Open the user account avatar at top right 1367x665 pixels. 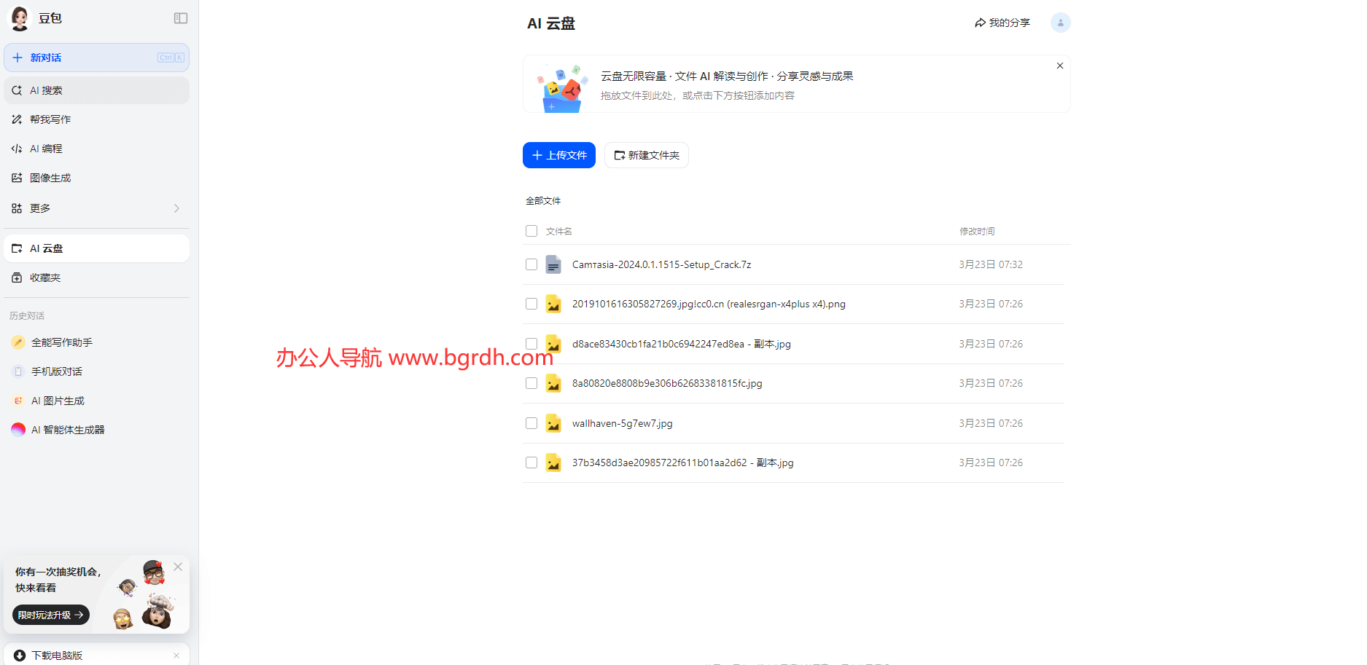click(1061, 23)
